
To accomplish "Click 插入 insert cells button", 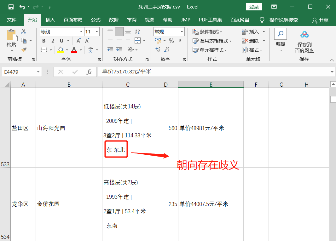I will 251,32.
